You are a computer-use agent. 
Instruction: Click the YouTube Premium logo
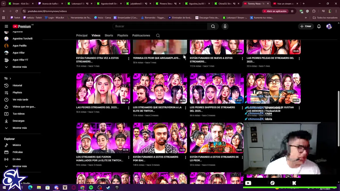point(22,26)
